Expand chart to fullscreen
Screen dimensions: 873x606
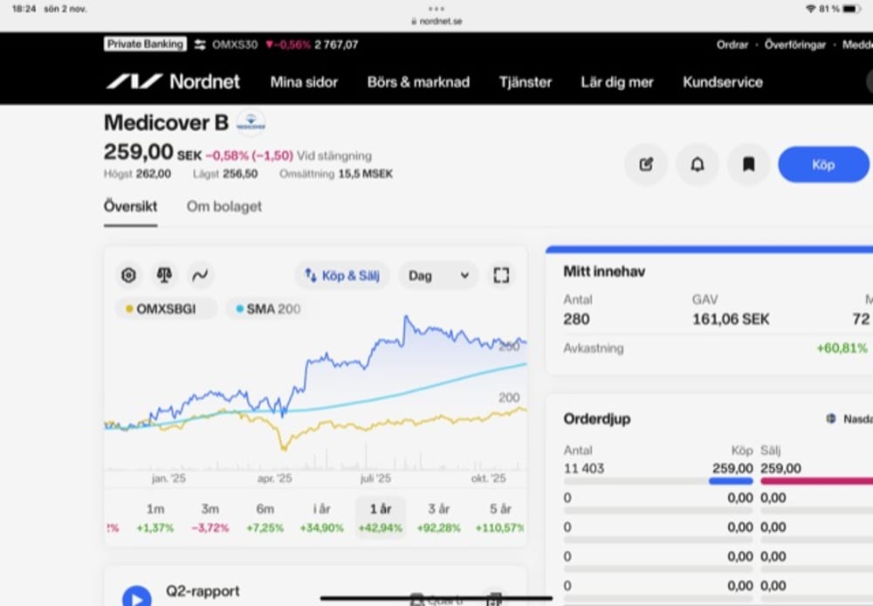coord(501,275)
